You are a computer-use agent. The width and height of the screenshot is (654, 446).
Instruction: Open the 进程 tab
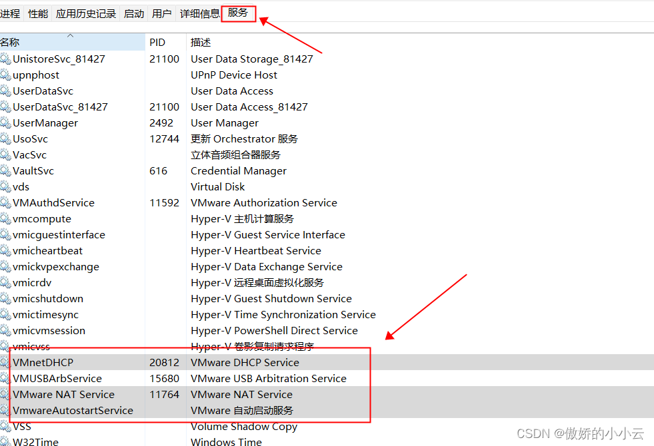(10, 14)
